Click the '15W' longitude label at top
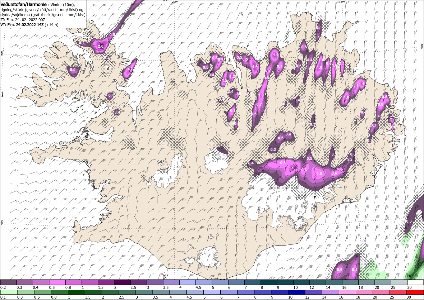The image size is (424, 300). (x=342, y=2)
